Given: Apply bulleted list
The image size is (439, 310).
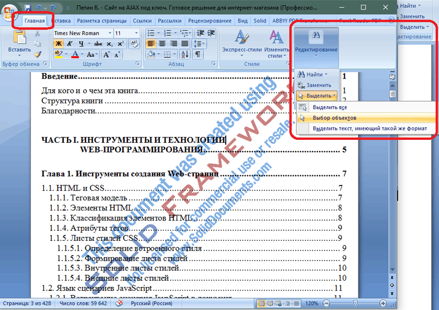Looking at the screenshot, I should point(151,33).
